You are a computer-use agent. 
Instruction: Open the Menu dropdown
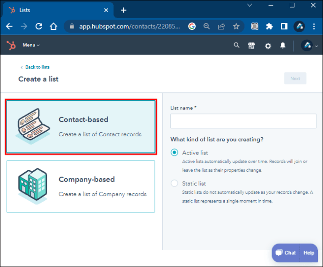tap(31, 45)
